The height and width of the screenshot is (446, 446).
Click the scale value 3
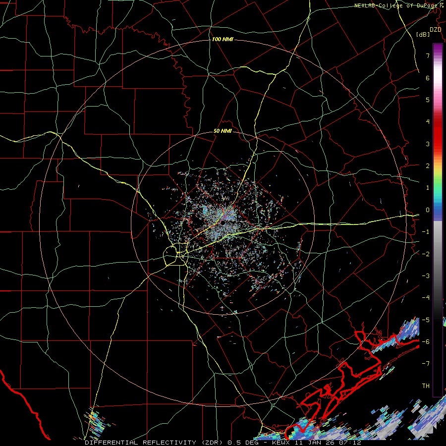(428, 144)
